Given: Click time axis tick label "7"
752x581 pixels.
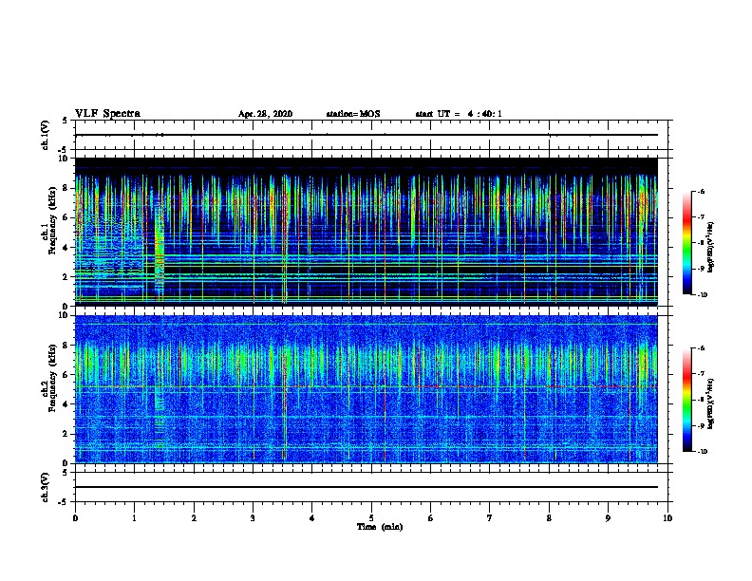Looking at the screenshot, I should 490,518.
